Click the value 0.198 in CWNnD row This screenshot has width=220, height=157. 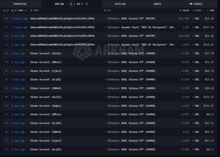(x=185, y=88)
